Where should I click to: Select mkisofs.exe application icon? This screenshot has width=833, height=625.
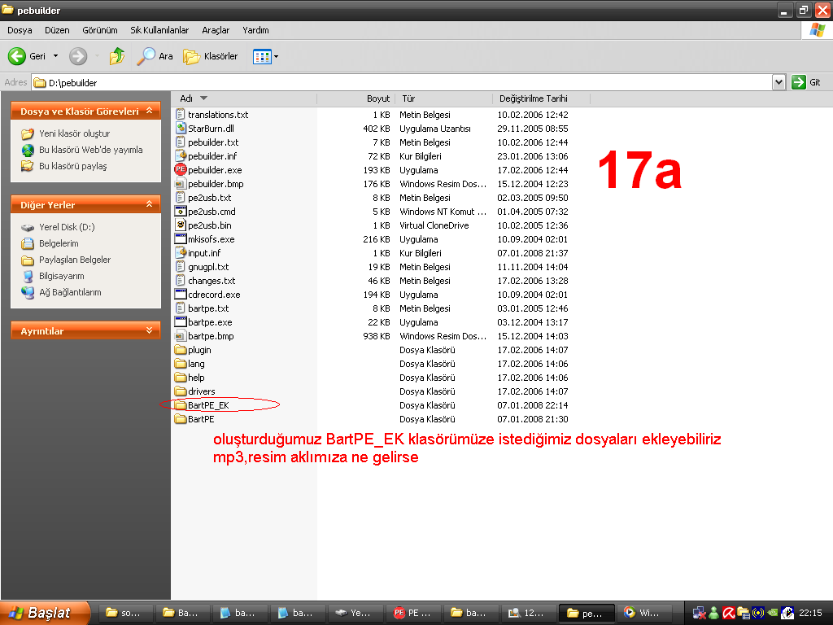point(181,239)
